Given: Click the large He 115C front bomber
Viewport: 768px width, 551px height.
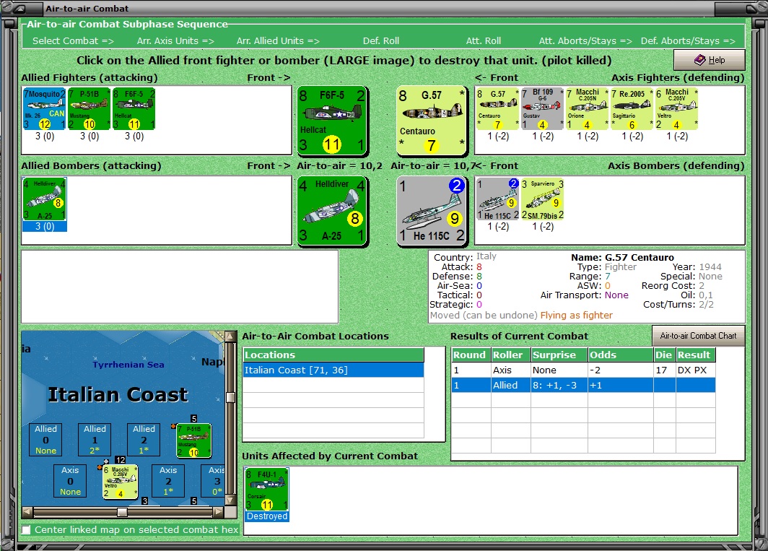Looking at the screenshot, I should [432, 211].
